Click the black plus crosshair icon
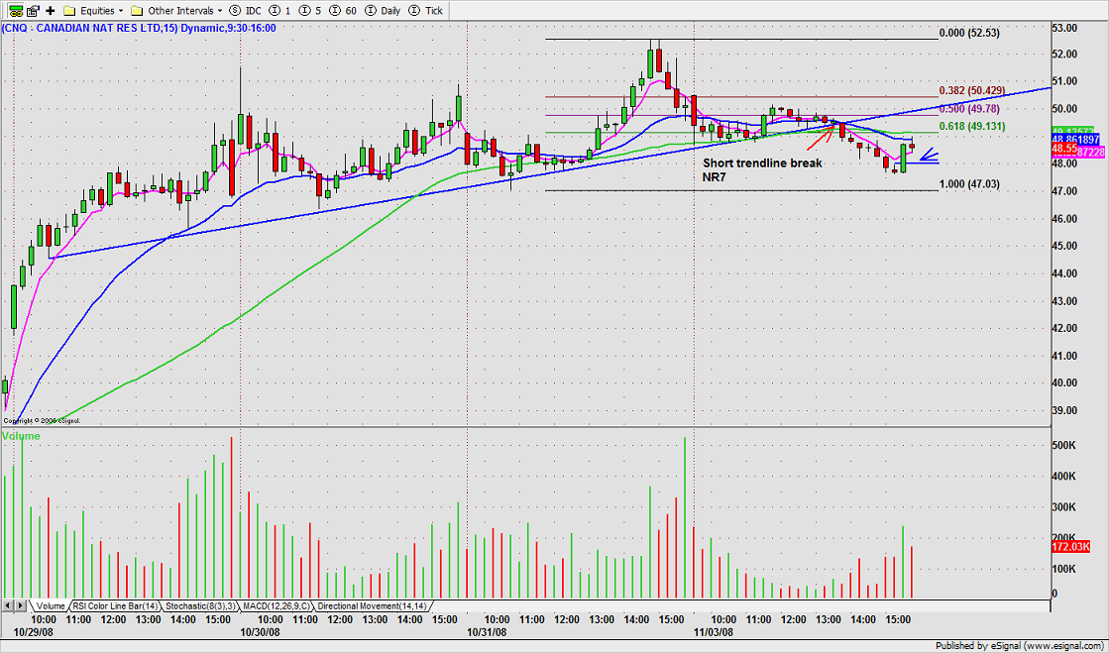The height and width of the screenshot is (653, 1109). (x=51, y=11)
